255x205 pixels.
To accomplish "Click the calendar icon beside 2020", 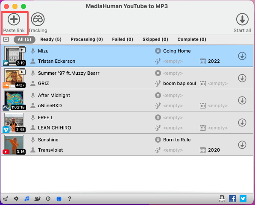I will pyautogui.click(x=202, y=150).
